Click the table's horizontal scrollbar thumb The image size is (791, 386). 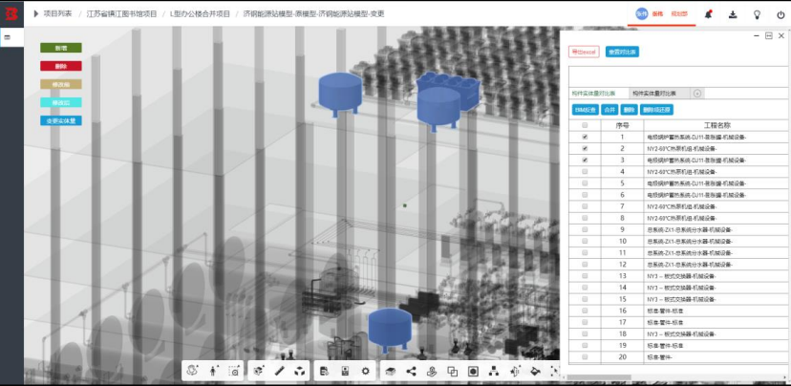click(x=601, y=376)
